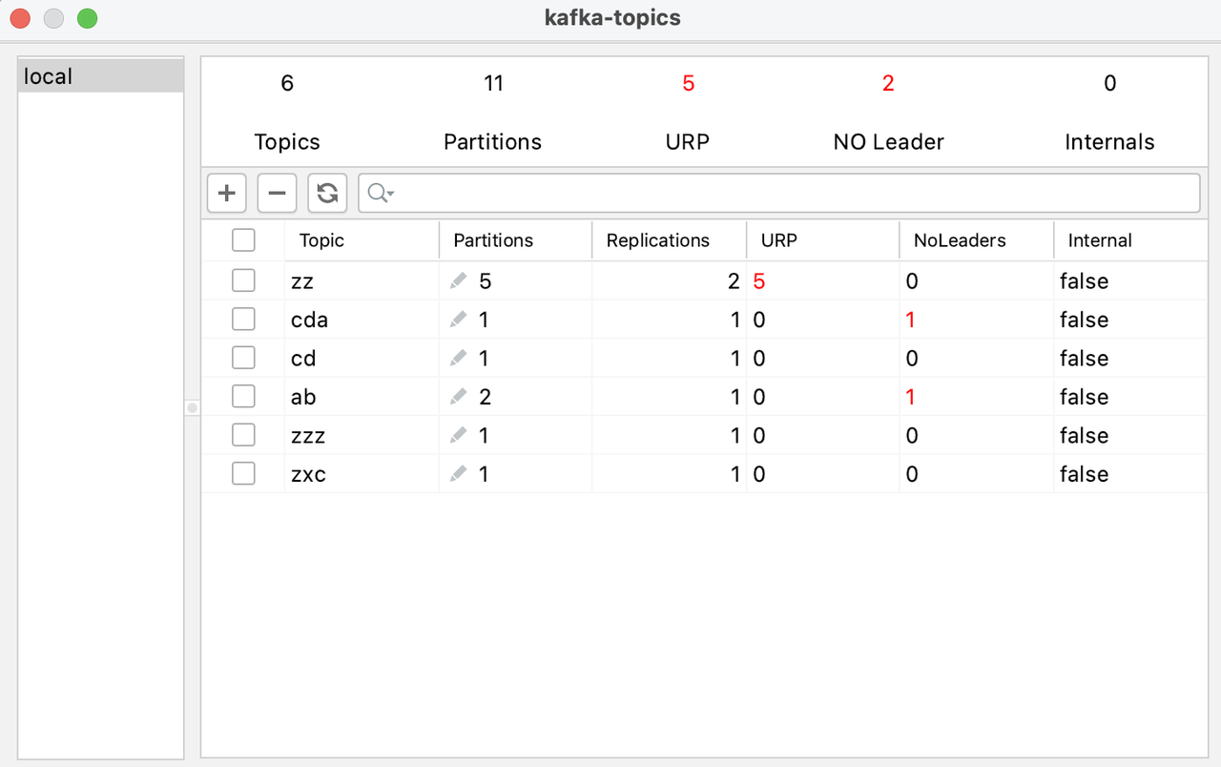The height and width of the screenshot is (767, 1221).
Task: Tick the checkbox next to ab
Action: [x=243, y=396]
